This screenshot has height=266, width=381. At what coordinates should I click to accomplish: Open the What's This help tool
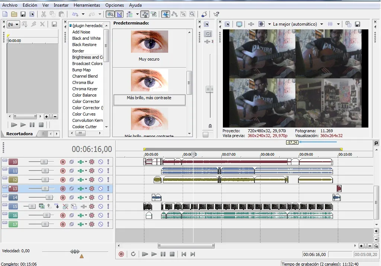click(216, 14)
